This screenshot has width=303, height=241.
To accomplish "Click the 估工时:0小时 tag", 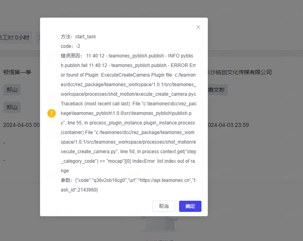I will coord(15,38).
